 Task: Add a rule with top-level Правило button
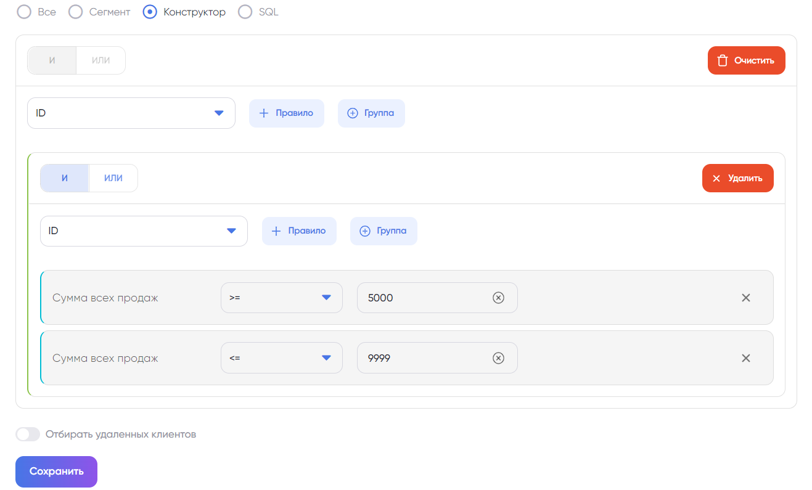click(x=286, y=113)
